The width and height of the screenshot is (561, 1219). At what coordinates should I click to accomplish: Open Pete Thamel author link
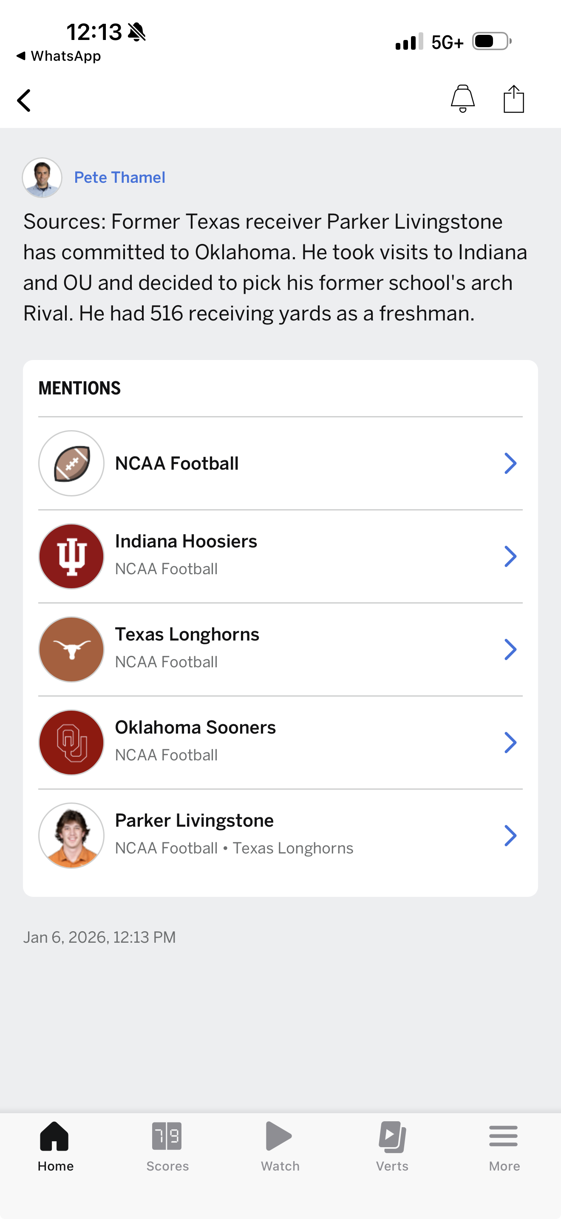pos(120,178)
